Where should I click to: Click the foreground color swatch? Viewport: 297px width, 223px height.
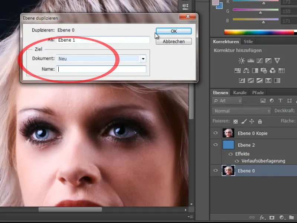(215, 2)
